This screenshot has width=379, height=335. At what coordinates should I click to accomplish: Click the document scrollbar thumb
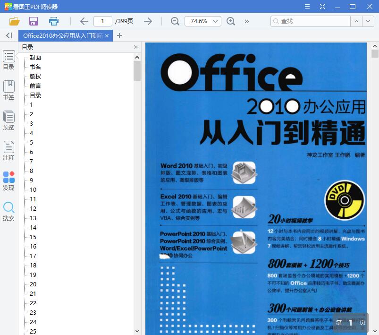pyautogui.click(x=375, y=53)
